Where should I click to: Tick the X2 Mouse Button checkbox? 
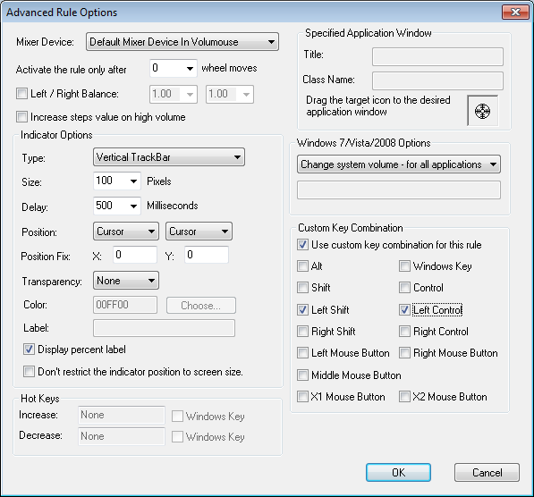[x=404, y=397]
